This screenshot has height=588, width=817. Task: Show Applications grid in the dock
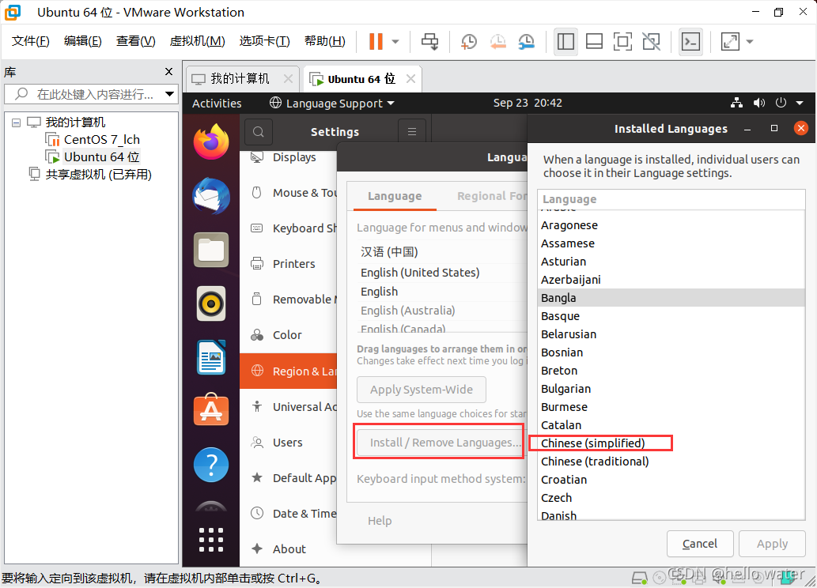click(x=211, y=540)
